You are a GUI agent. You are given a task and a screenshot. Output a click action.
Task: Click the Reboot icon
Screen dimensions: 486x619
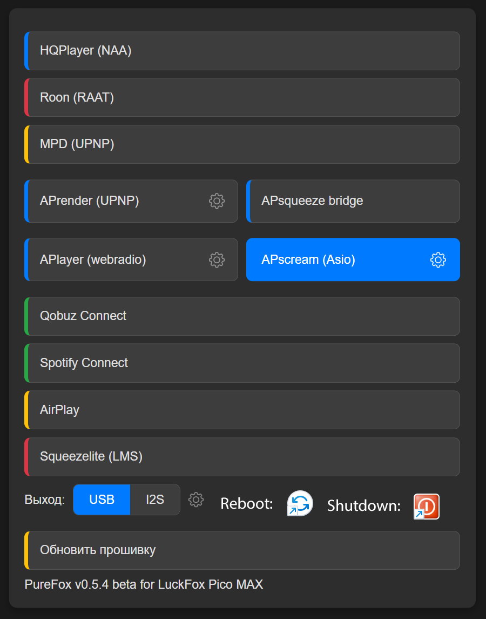coord(300,504)
